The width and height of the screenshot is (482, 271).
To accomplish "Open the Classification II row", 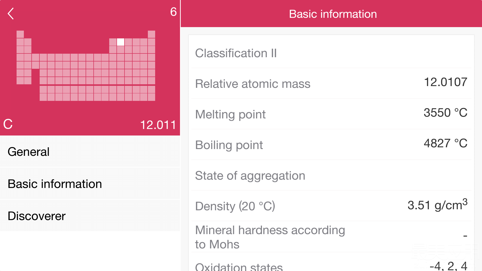I will [331, 53].
